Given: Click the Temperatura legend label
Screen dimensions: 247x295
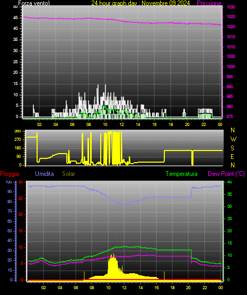Looking at the screenshot, I should click(181, 174).
